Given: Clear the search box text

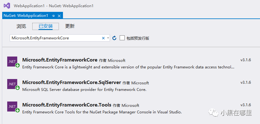Looking at the screenshot, I should [x=103, y=38].
